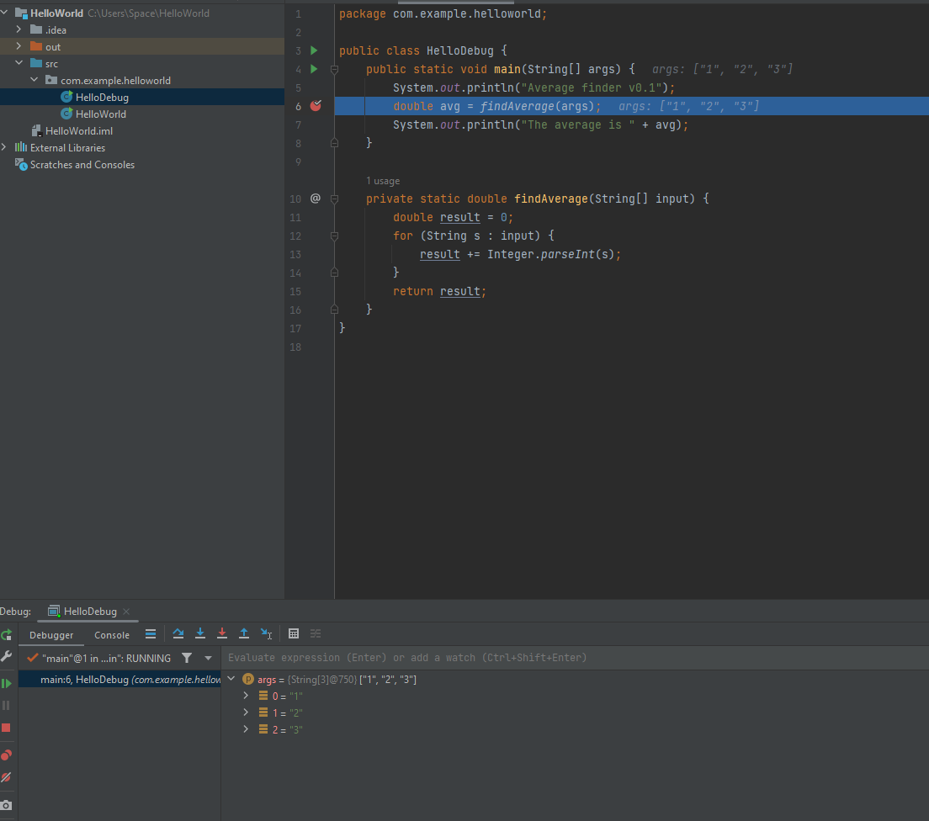Click the HelloDebug debug session tab

88,611
